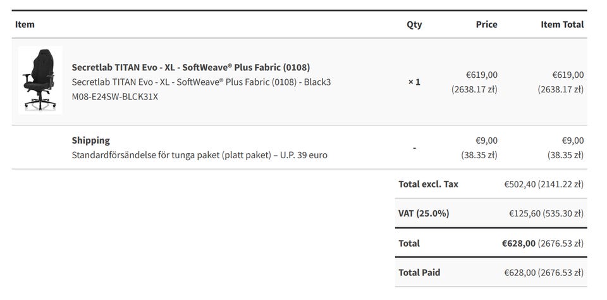Click the Item Total column header
Viewport: 607px width, 300px height.
click(x=562, y=24)
